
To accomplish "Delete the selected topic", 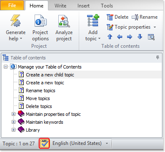I will point(117,17).
